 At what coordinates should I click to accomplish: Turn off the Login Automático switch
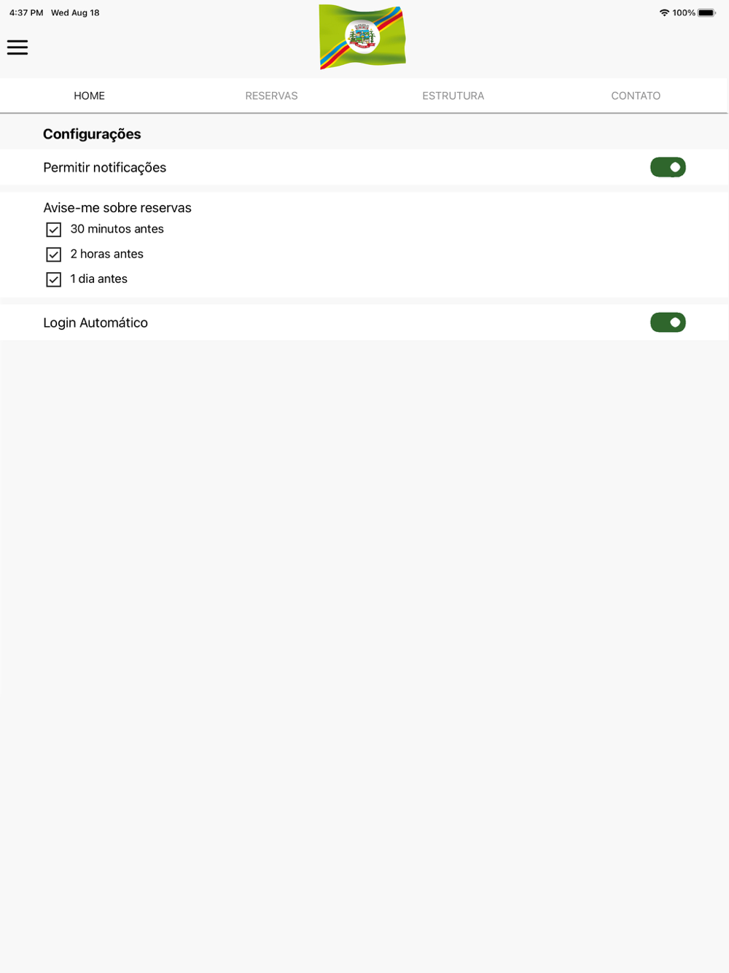click(668, 322)
